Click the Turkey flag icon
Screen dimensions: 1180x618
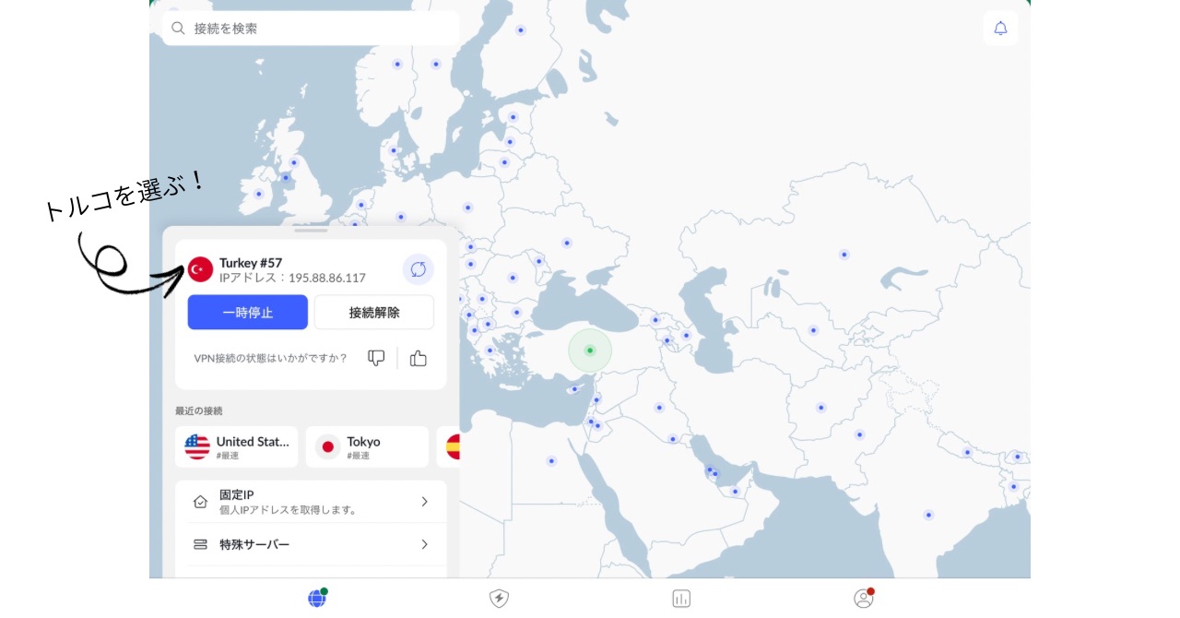[200, 269]
